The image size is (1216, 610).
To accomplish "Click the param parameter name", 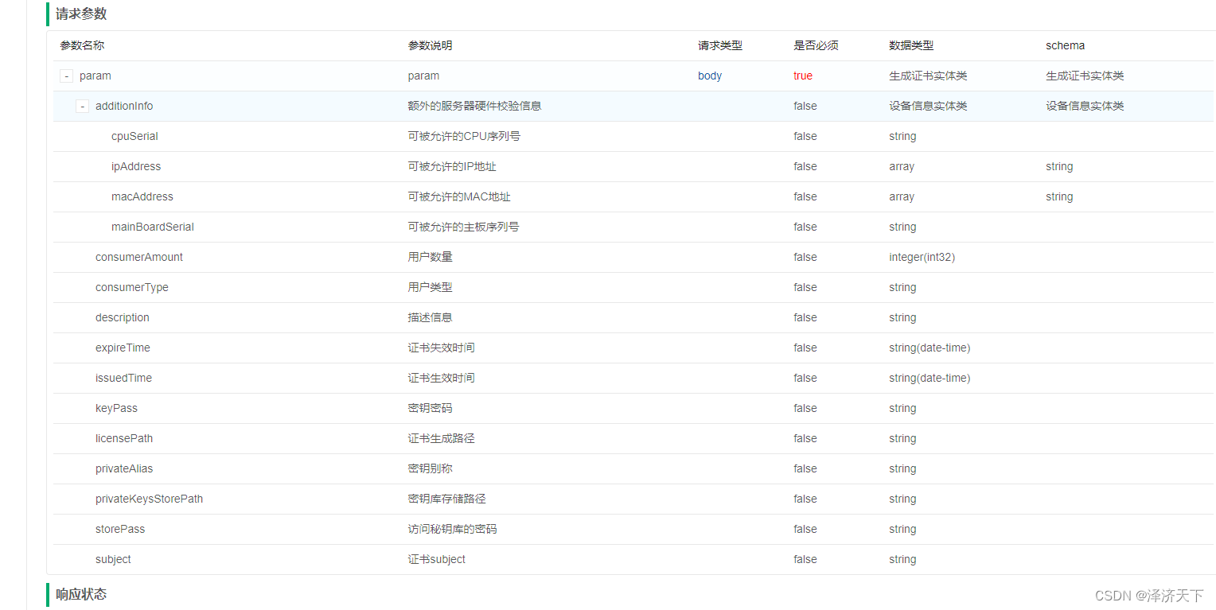I will tap(95, 76).
